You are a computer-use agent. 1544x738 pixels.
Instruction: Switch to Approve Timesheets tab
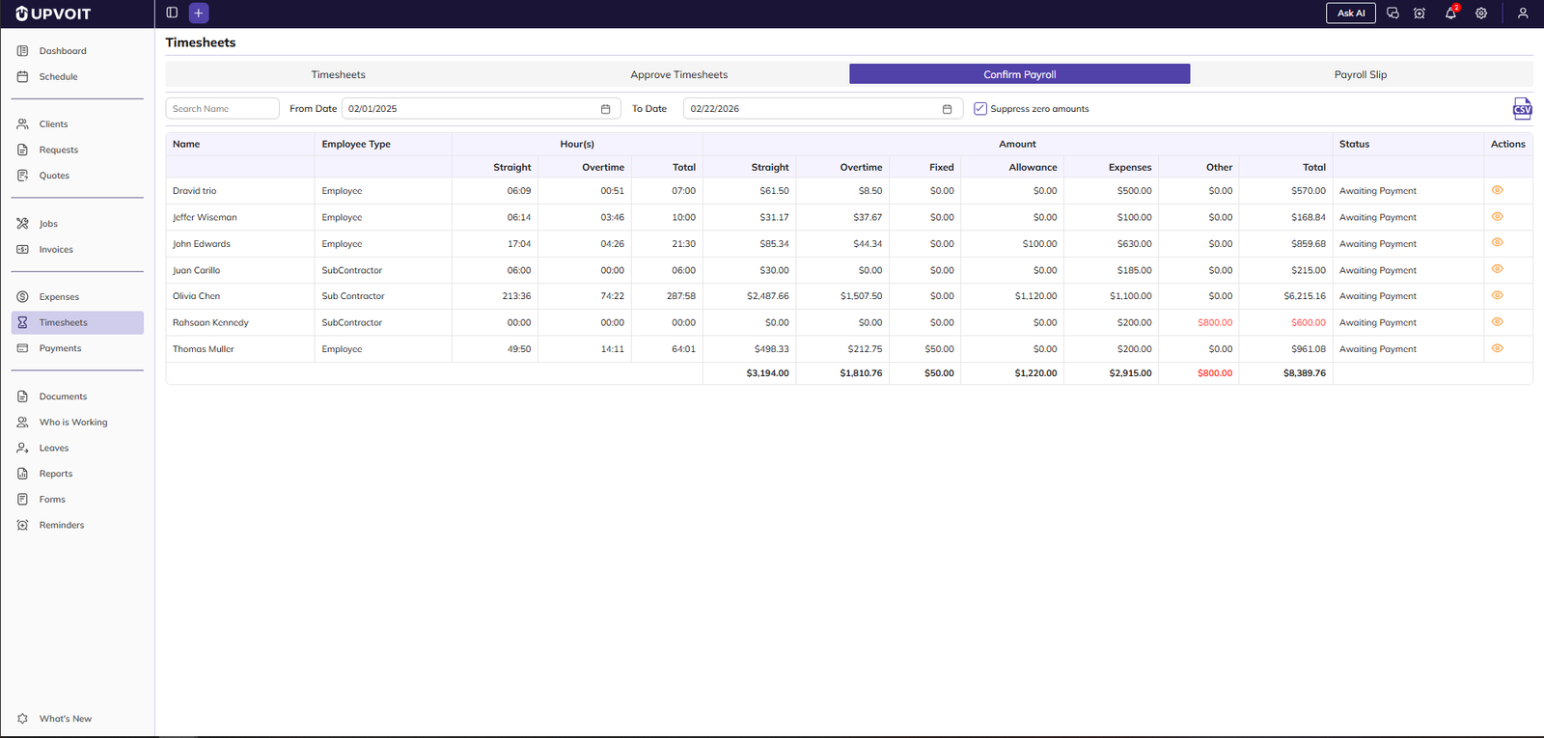tap(679, 74)
